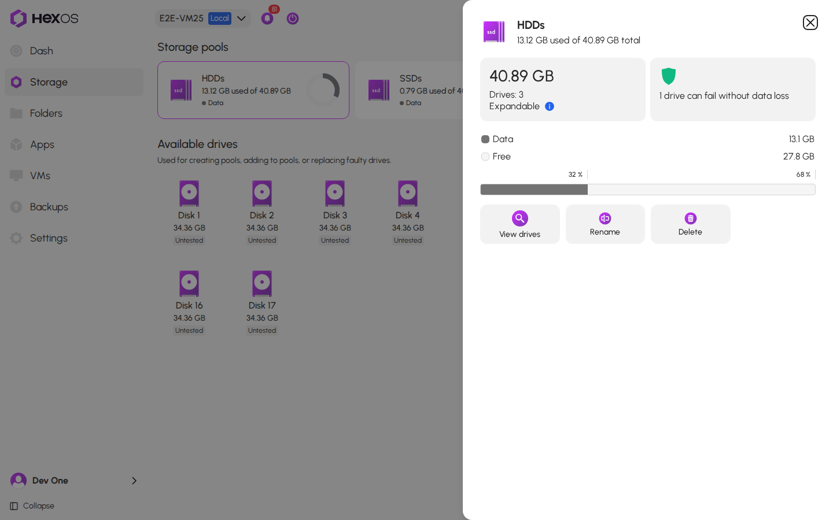Image resolution: width=833 pixels, height=520 pixels.
Task: Select the Disk 1 drive icon
Action: tap(189, 194)
